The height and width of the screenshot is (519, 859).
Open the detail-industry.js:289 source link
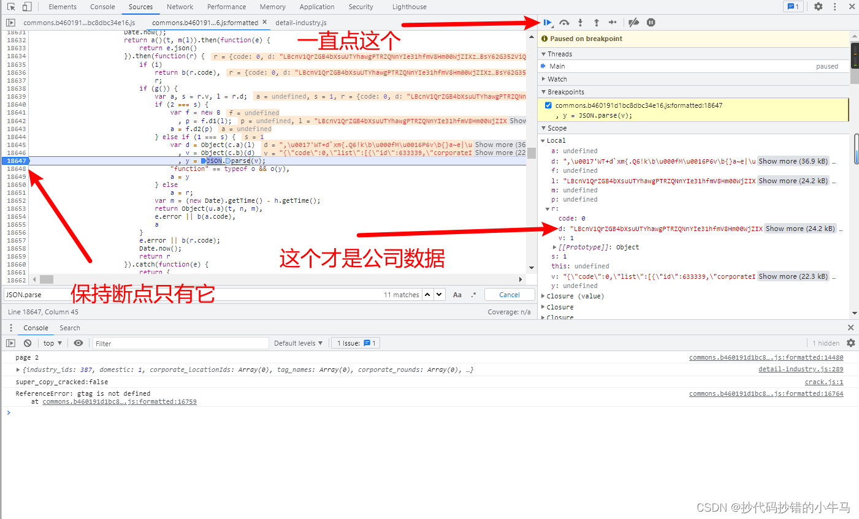tap(801, 369)
